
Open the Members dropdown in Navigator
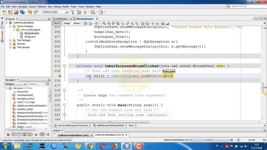[x=16, y=84]
